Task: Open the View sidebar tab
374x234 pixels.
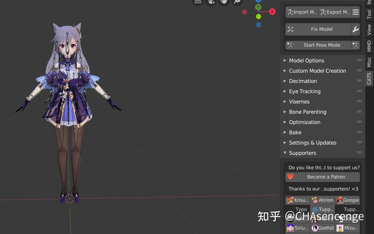Action: 369,29
